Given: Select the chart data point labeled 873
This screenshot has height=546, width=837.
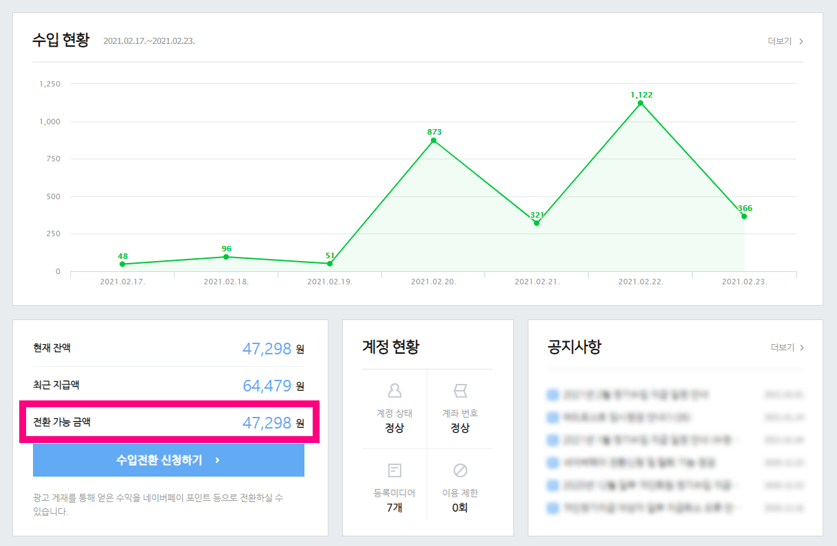Looking at the screenshot, I should (434, 140).
